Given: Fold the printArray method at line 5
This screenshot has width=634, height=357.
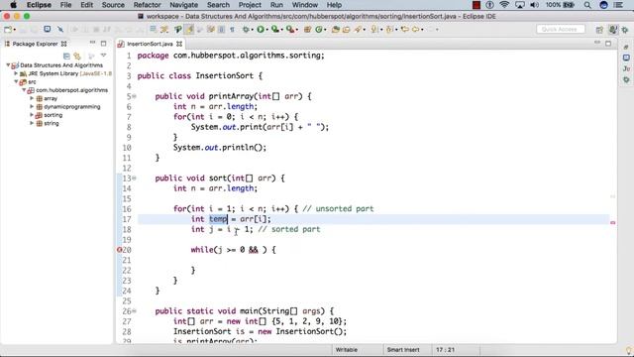Looking at the screenshot, I should click(135, 96).
